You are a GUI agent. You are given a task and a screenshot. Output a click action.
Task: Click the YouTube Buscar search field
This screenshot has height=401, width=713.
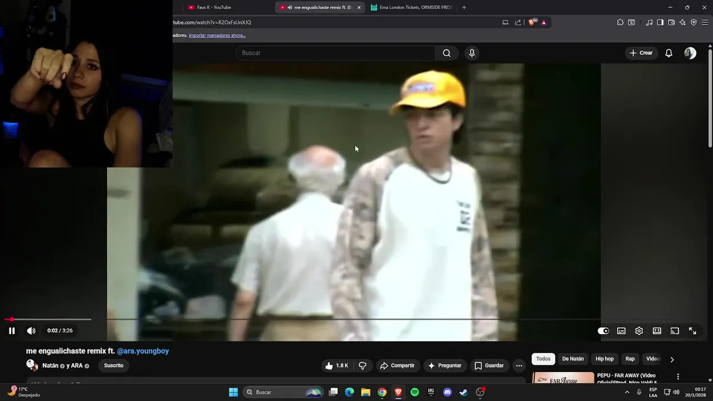coord(335,53)
